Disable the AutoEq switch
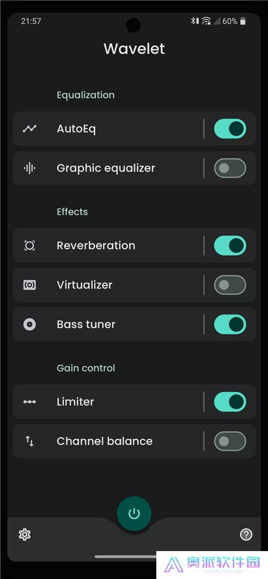The width and height of the screenshot is (268, 579). coord(230,128)
